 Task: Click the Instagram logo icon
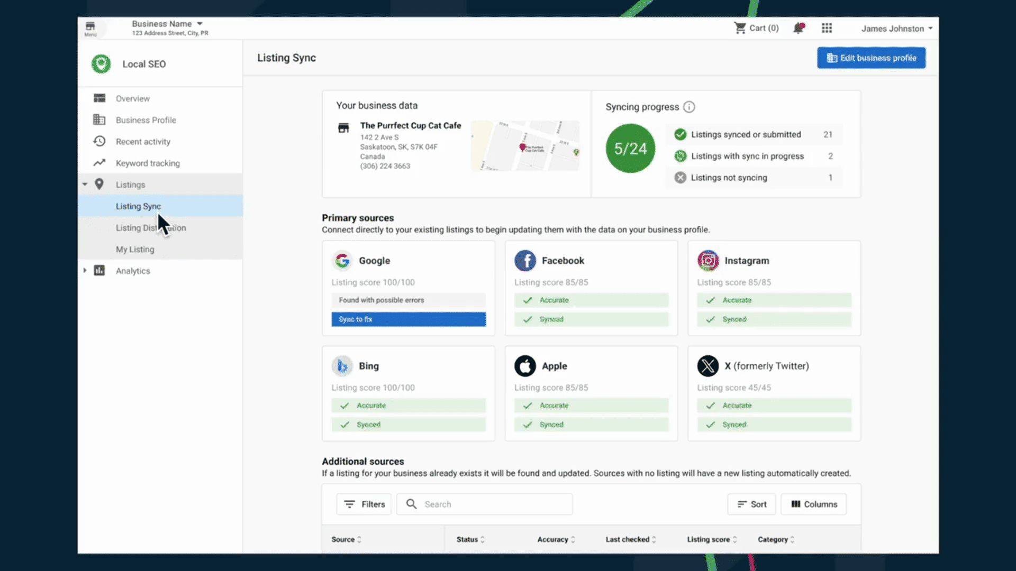point(707,261)
